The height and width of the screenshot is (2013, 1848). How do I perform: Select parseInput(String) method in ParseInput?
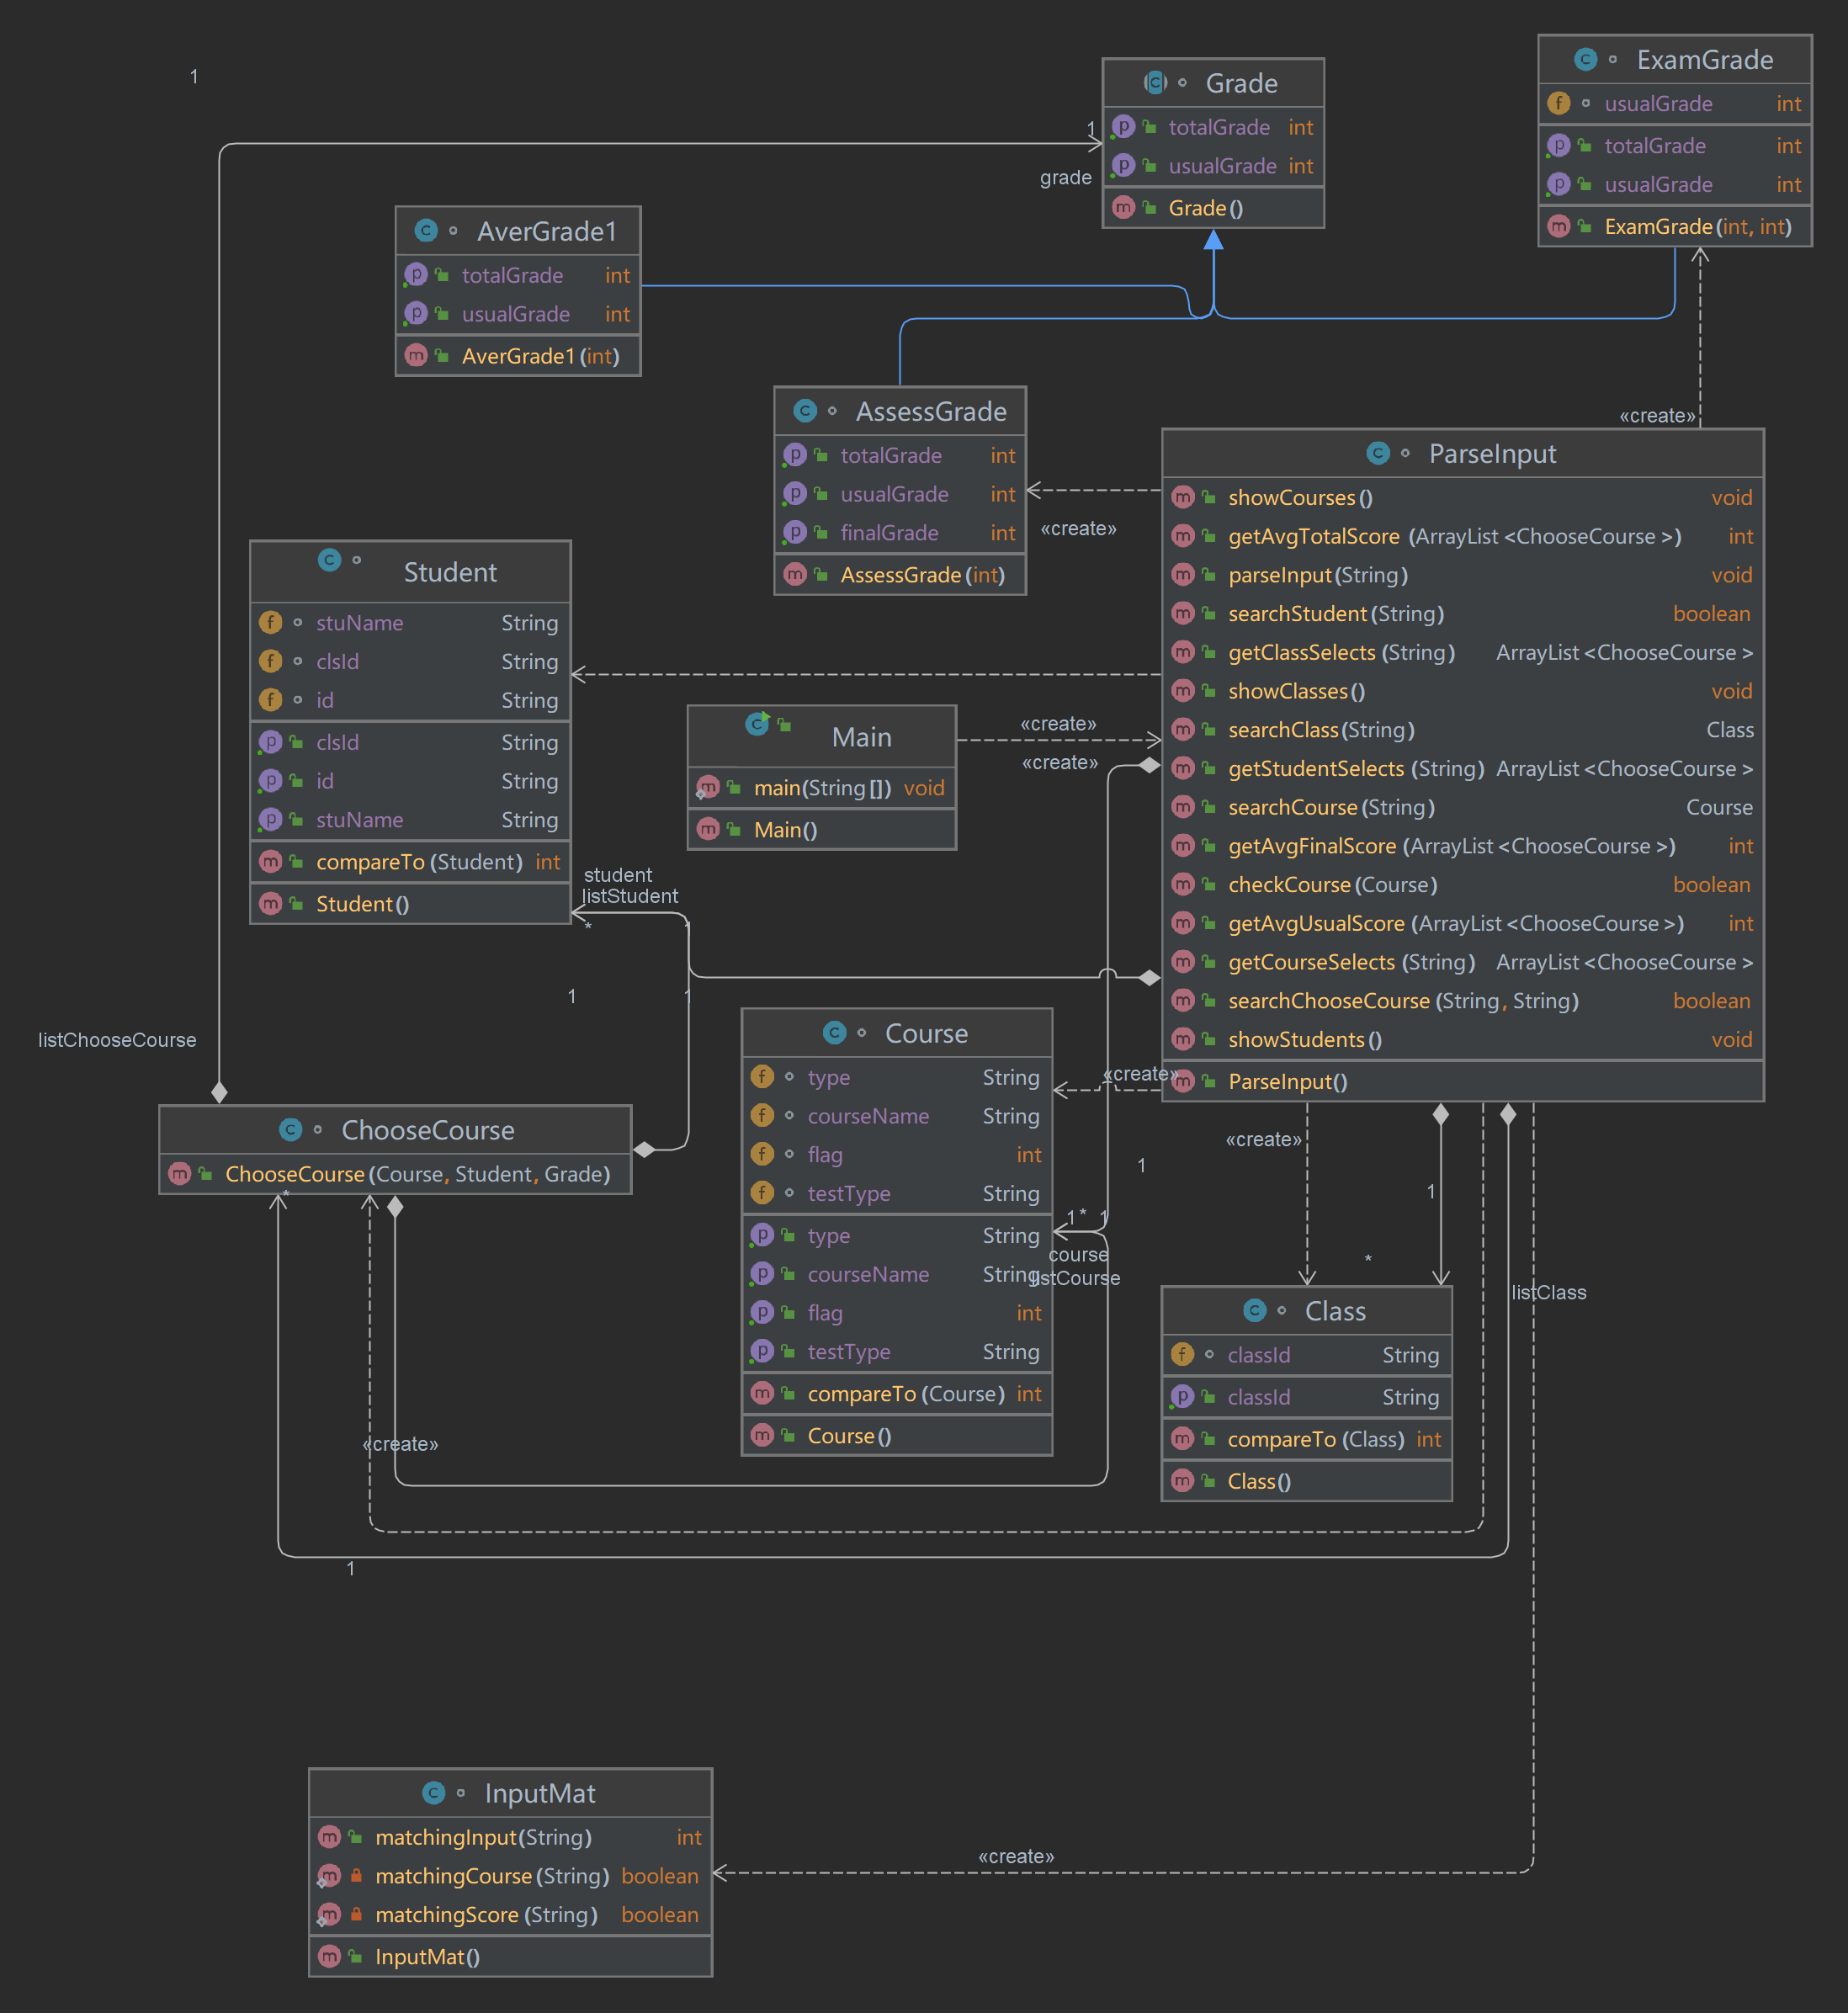click(1317, 575)
